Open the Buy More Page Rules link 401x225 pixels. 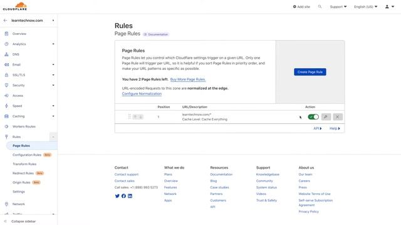188,79
